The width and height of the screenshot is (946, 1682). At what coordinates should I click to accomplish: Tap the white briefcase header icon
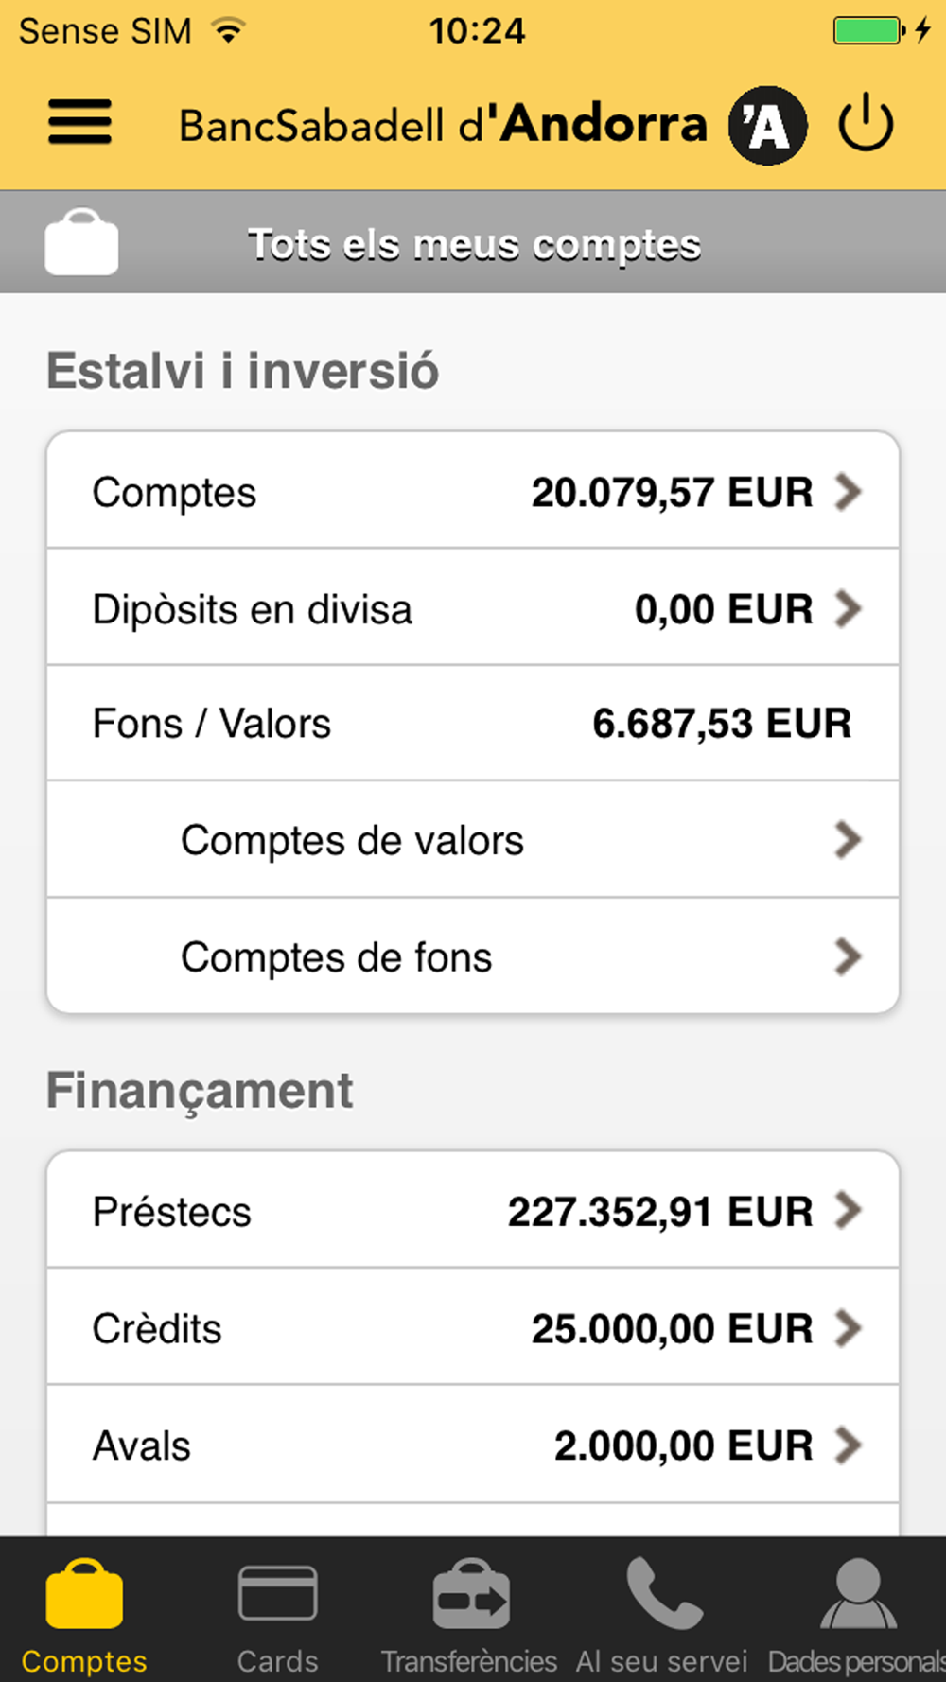click(81, 243)
